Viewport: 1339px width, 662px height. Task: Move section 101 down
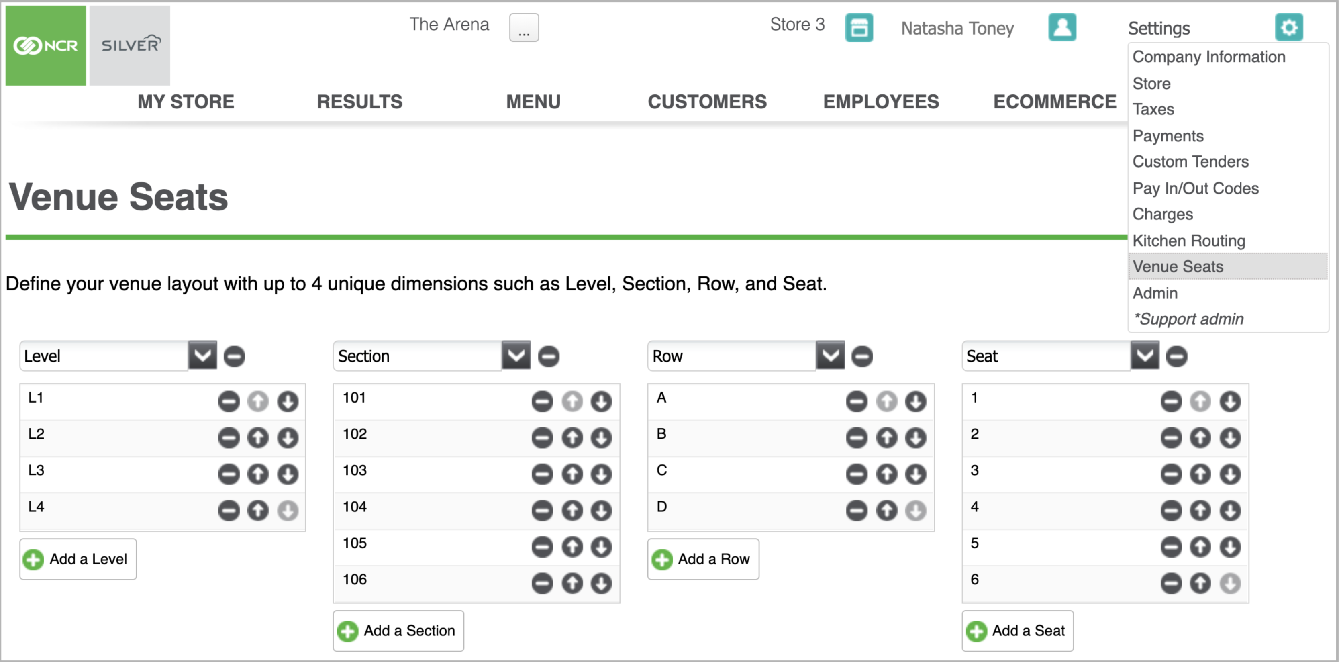[x=601, y=401]
